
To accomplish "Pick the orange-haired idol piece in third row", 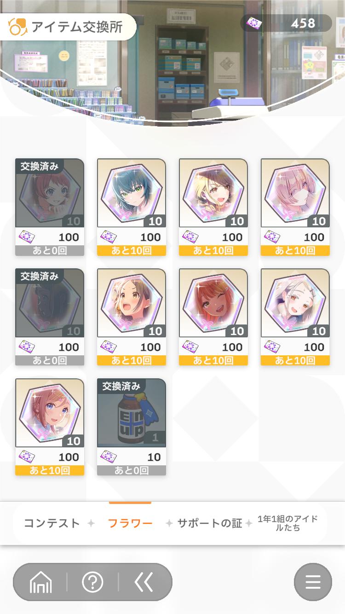I will (x=50, y=427).
